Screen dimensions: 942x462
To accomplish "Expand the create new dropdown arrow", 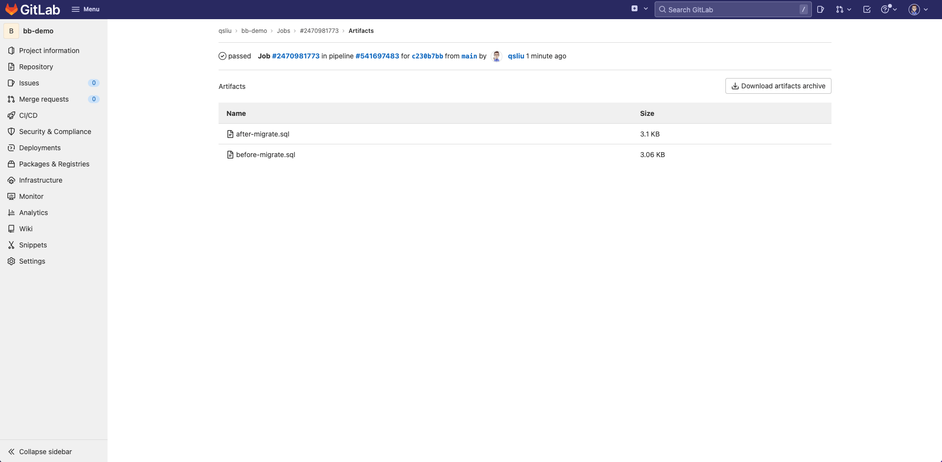I will coord(646,9).
